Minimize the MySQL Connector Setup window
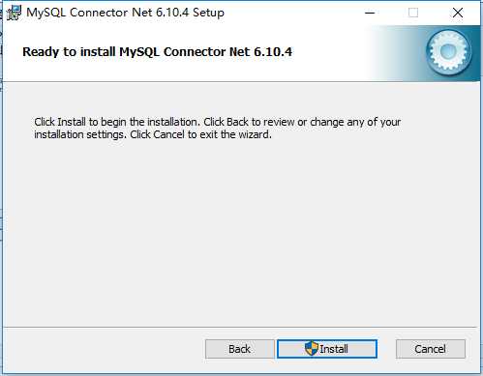483x376 pixels. tap(370, 13)
